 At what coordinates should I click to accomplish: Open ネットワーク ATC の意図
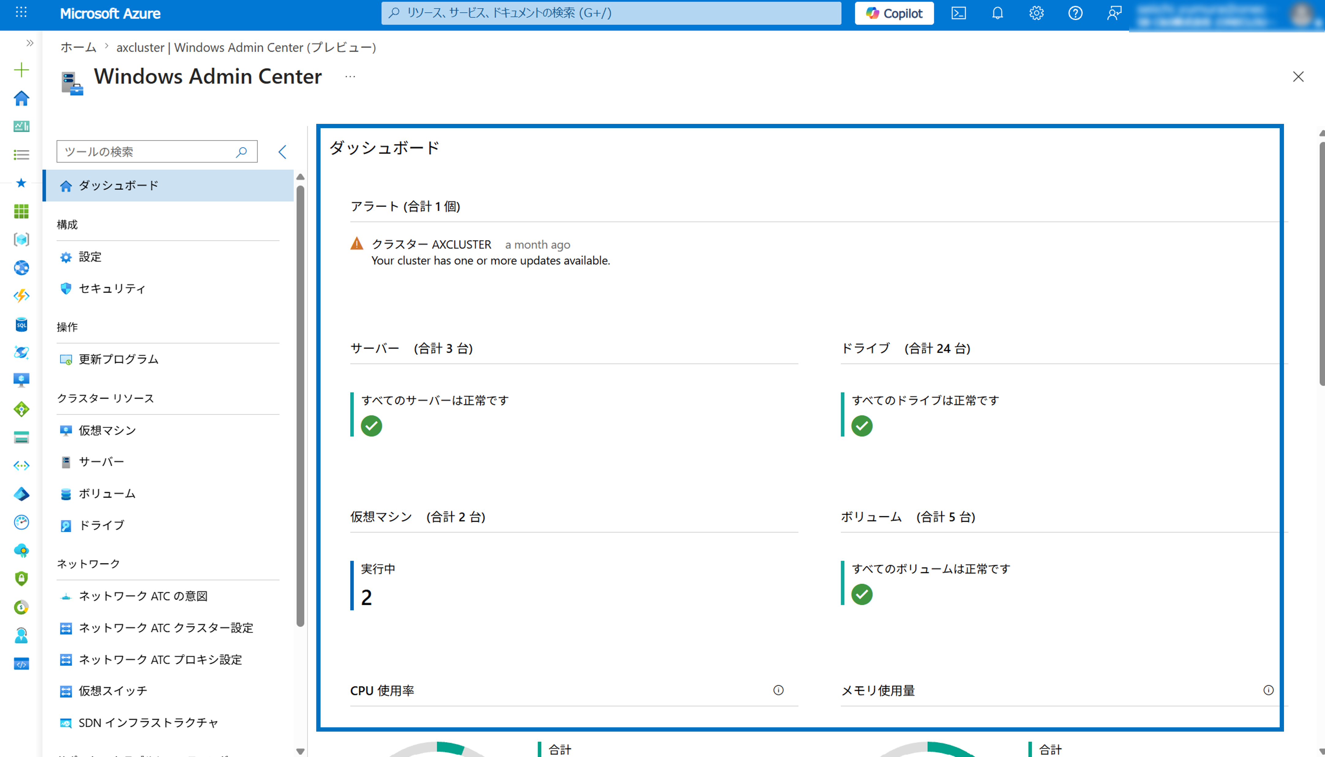168,596
